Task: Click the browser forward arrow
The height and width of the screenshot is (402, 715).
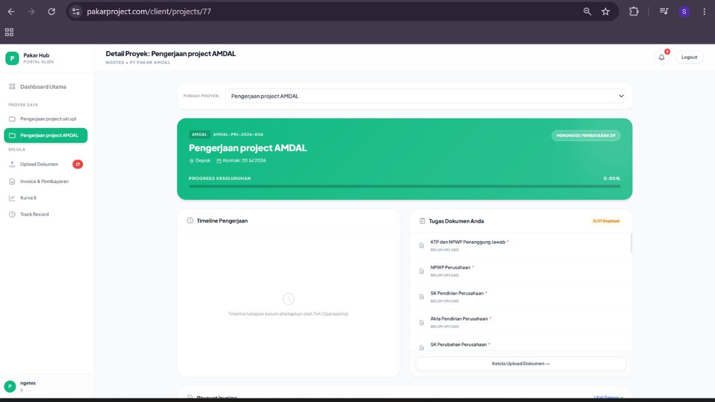Action: (31, 11)
